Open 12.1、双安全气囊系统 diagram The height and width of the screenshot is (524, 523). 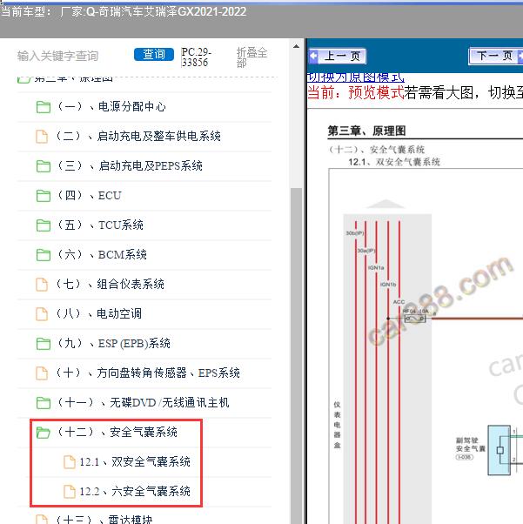[135, 462]
